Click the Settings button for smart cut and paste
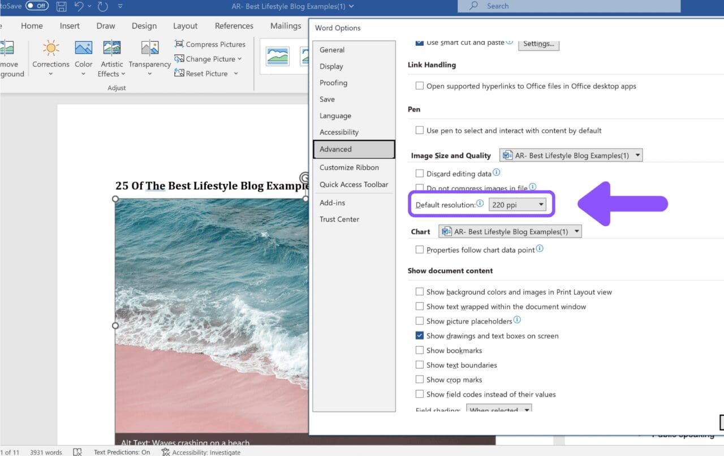Viewport: 724px width, 456px height. pyautogui.click(x=538, y=44)
